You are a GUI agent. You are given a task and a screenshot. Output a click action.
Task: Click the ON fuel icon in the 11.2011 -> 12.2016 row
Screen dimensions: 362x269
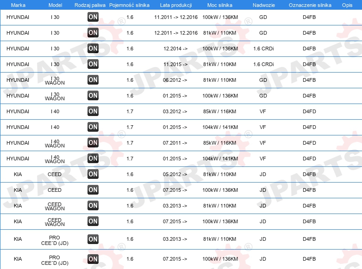click(x=93, y=17)
